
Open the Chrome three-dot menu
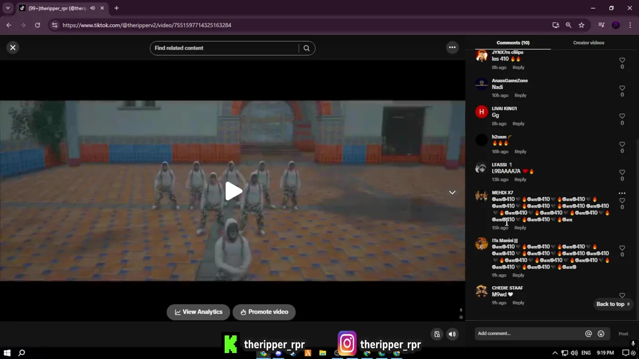pos(630,25)
